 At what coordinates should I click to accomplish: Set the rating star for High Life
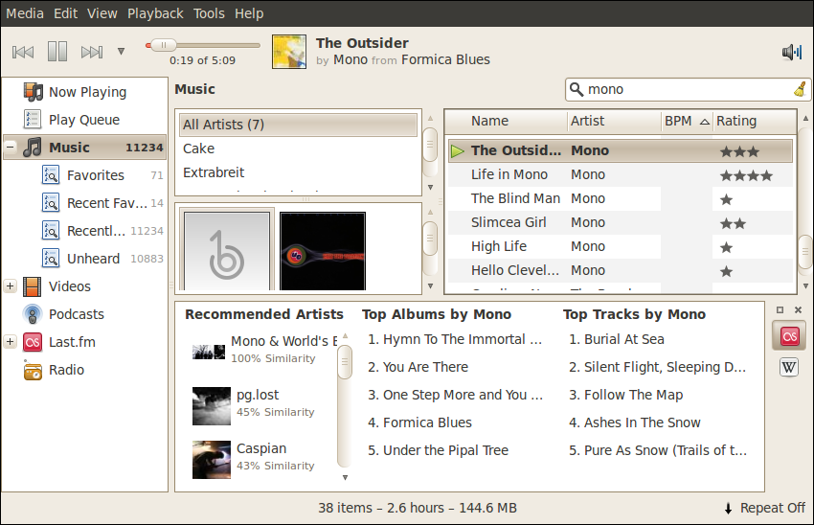pos(726,248)
